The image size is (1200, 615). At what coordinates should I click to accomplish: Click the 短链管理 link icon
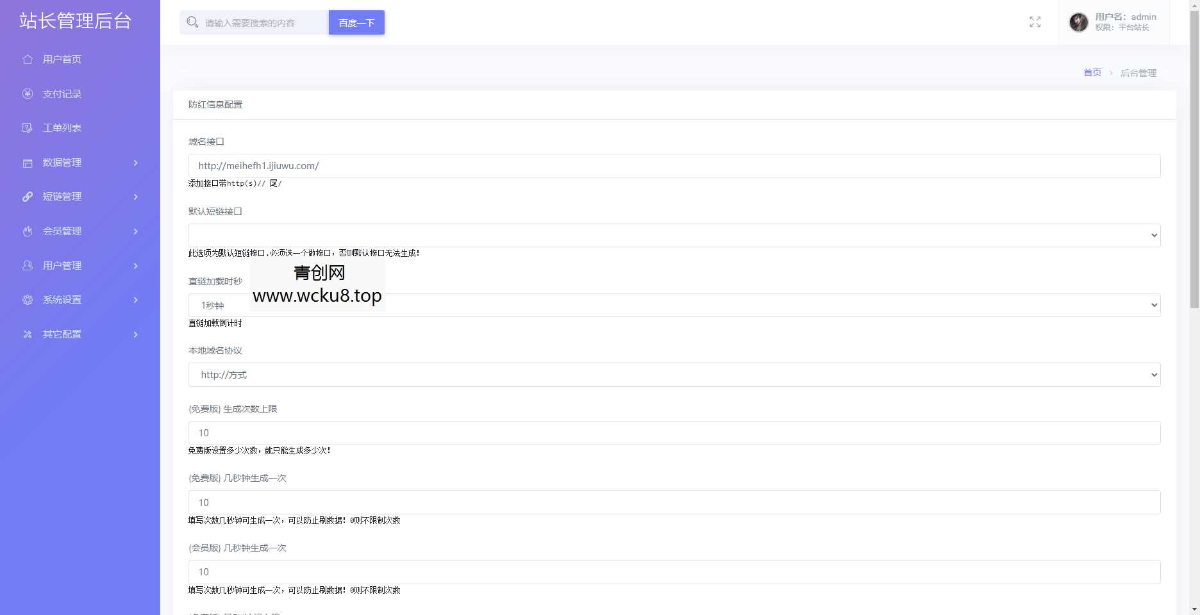tap(28, 197)
